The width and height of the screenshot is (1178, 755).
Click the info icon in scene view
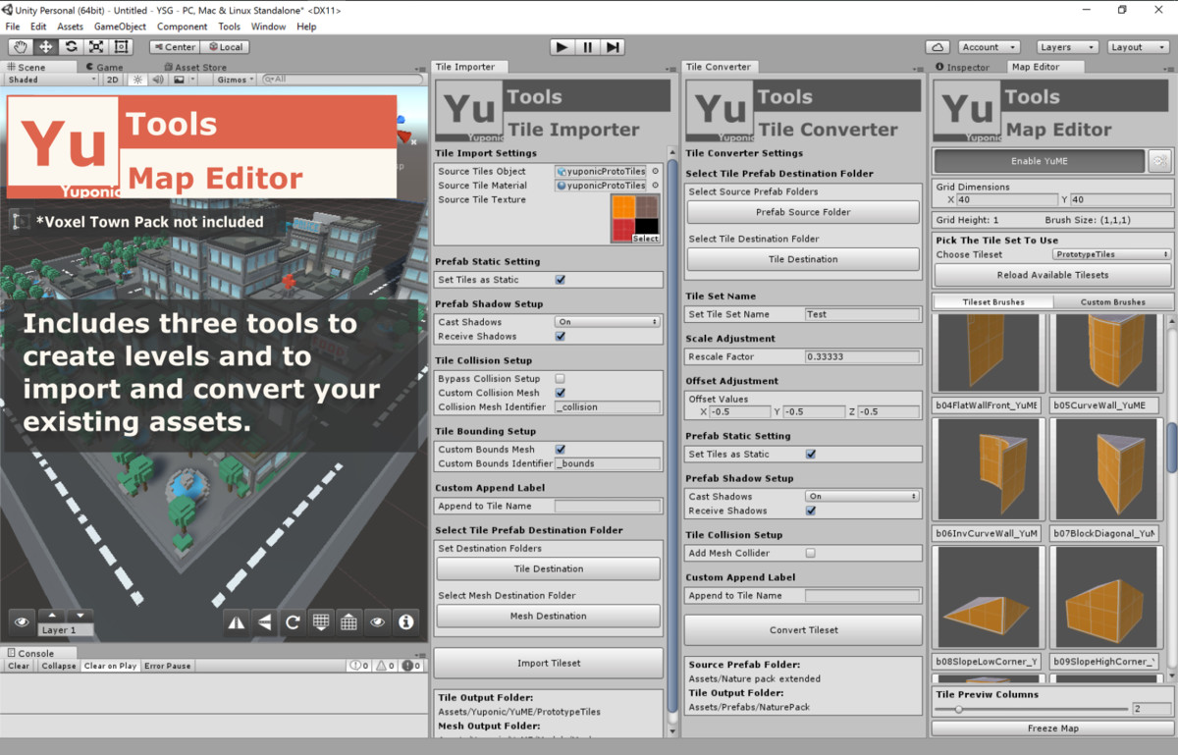(x=405, y=621)
